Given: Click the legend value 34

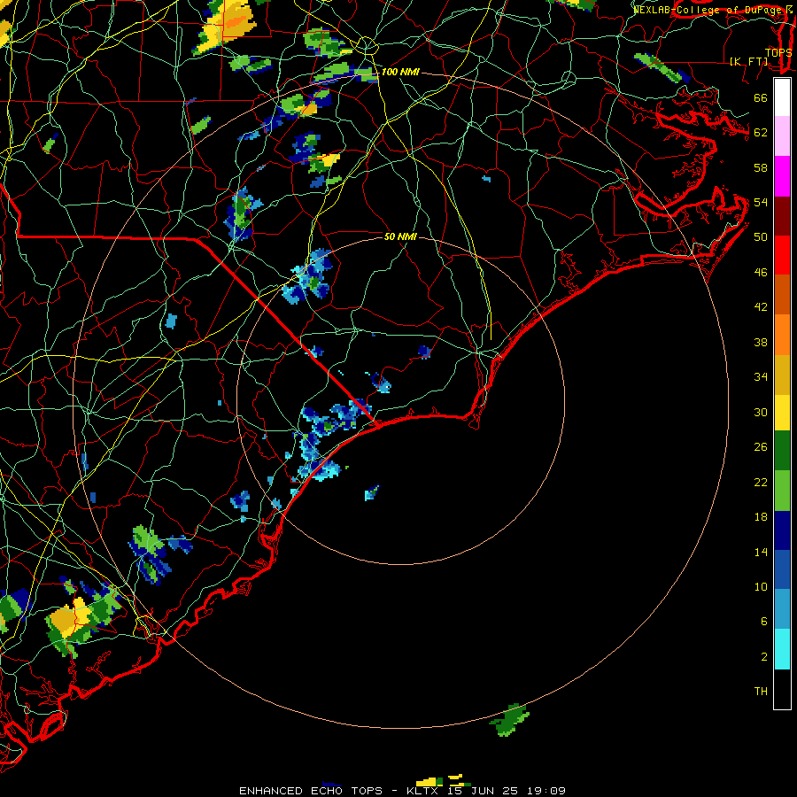Looking at the screenshot, I should tap(761, 377).
